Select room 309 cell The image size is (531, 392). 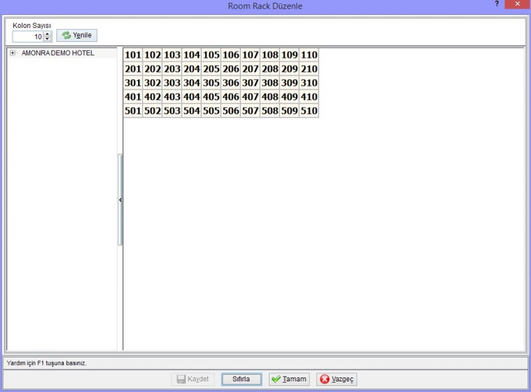point(289,83)
